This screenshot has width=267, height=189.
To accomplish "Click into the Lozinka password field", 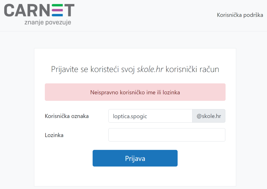I will (167, 135).
